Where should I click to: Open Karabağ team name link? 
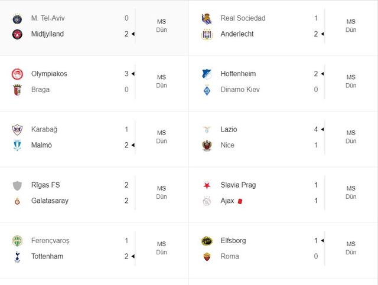click(x=44, y=129)
